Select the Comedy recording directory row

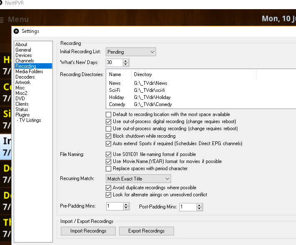click(201, 104)
